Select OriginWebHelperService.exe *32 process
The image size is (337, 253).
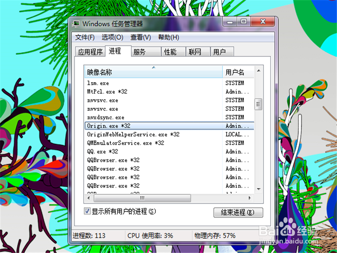point(169,135)
